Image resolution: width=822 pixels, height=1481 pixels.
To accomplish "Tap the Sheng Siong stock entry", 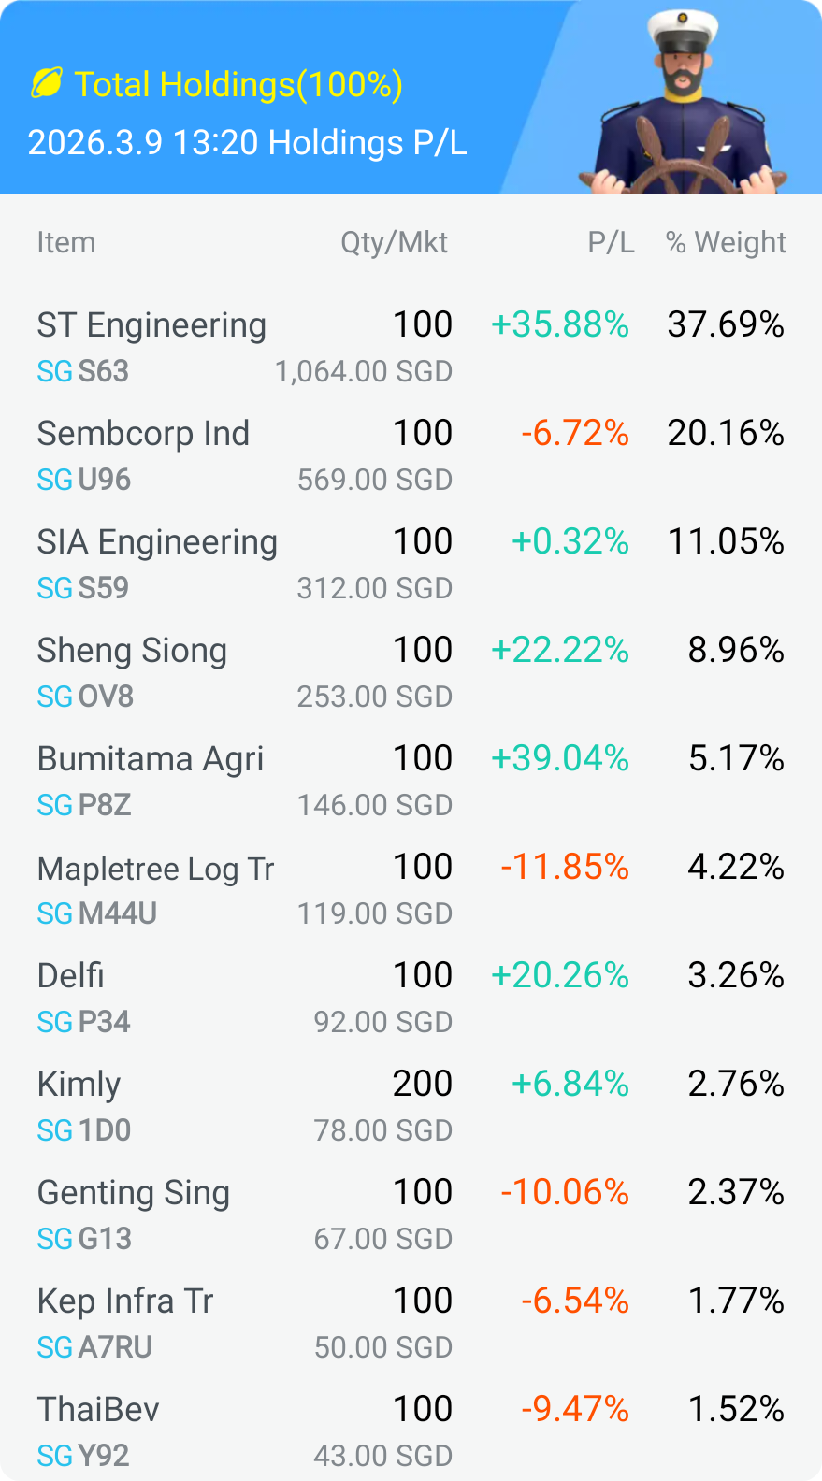I will (x=132, y=651).
